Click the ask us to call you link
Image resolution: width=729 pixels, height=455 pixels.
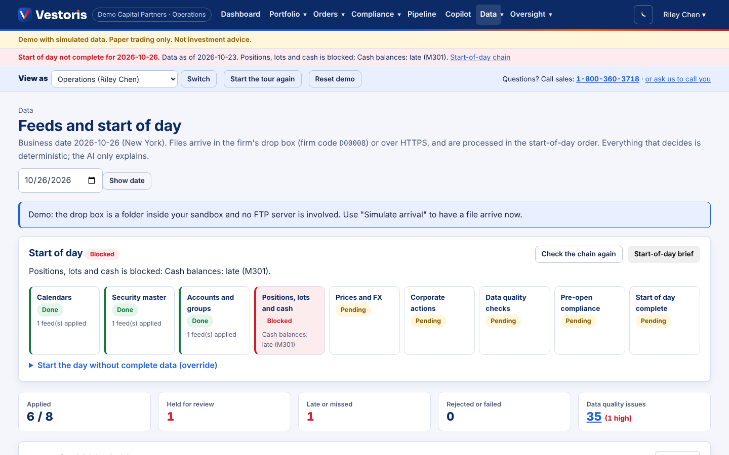678,79
